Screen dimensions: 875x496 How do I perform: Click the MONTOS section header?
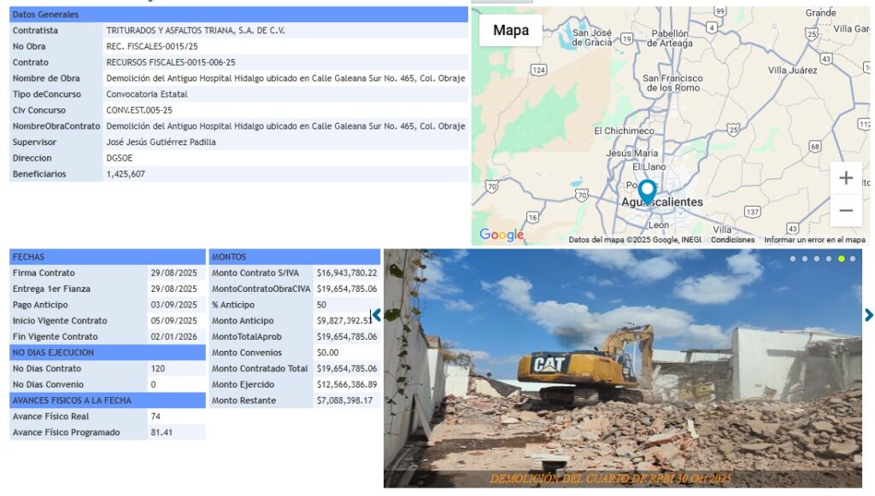[294, 257]
